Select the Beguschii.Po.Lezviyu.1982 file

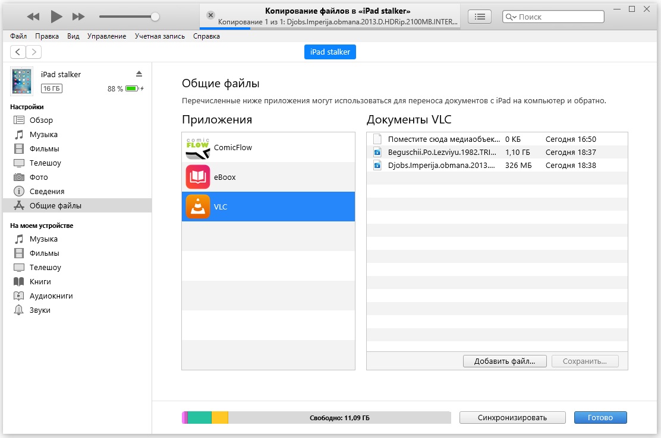point(497,152)
